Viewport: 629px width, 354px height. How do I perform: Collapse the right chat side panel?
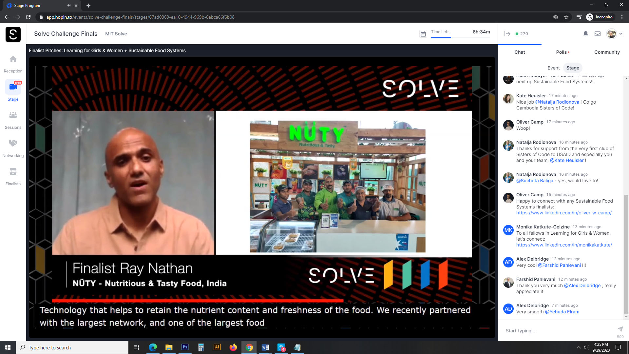pos(507,34)
